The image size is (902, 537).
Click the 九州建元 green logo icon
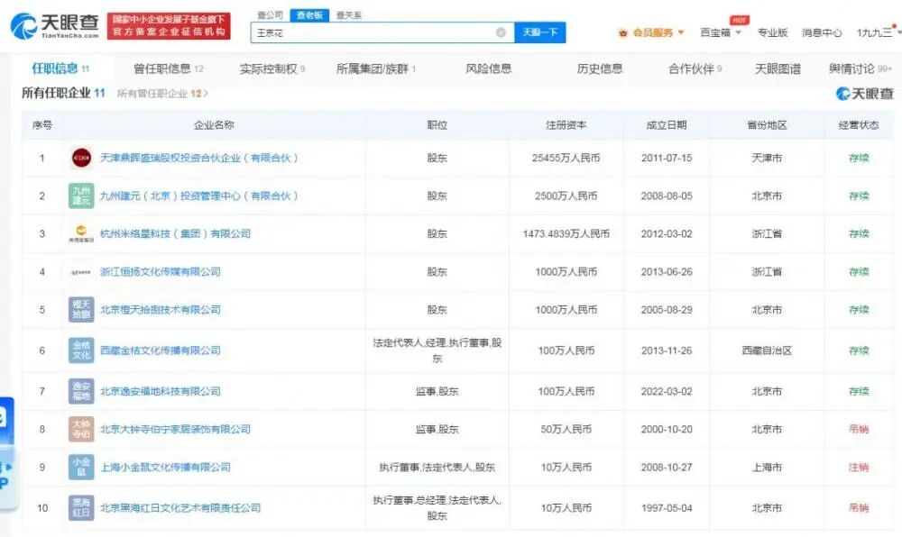[81, 195]
